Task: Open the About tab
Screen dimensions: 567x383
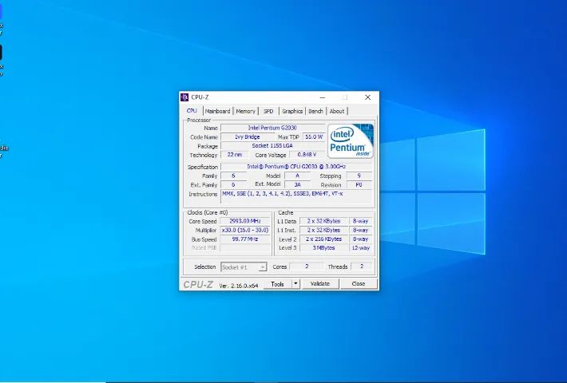Action: pos(337,111)
